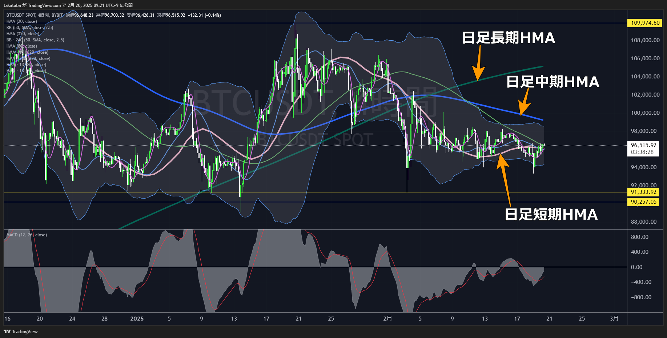Select the MACD (12, 26, close) legend
Image resolution: width=667 pixels, height=338 pixels.
[x=27, y=235]
